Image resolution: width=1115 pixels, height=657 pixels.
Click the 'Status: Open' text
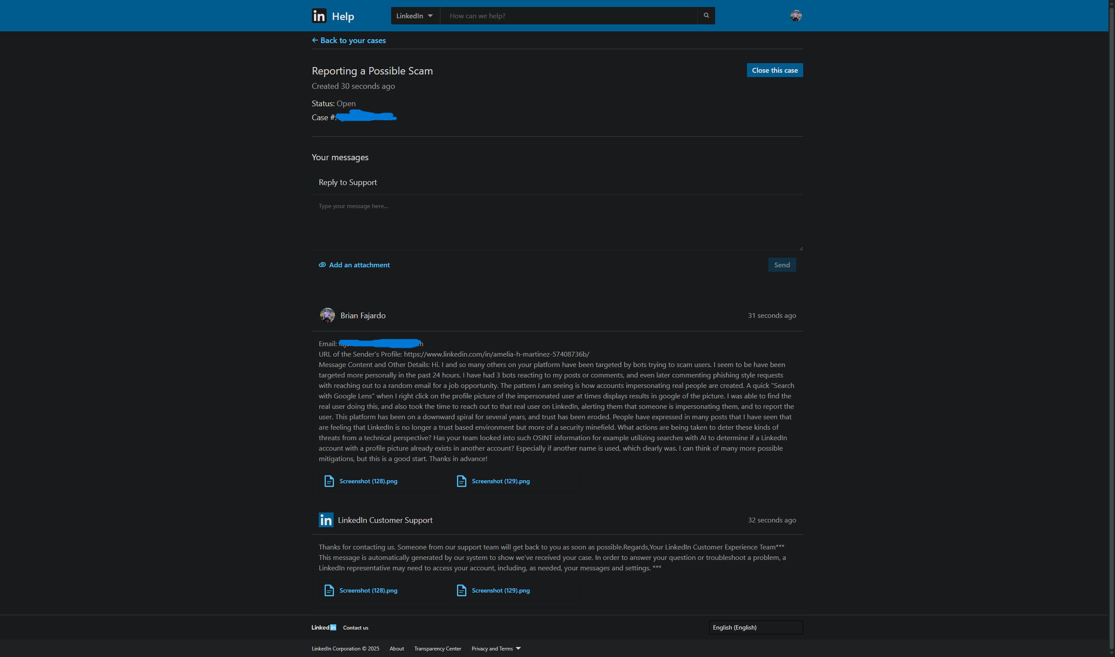point(334,104)
